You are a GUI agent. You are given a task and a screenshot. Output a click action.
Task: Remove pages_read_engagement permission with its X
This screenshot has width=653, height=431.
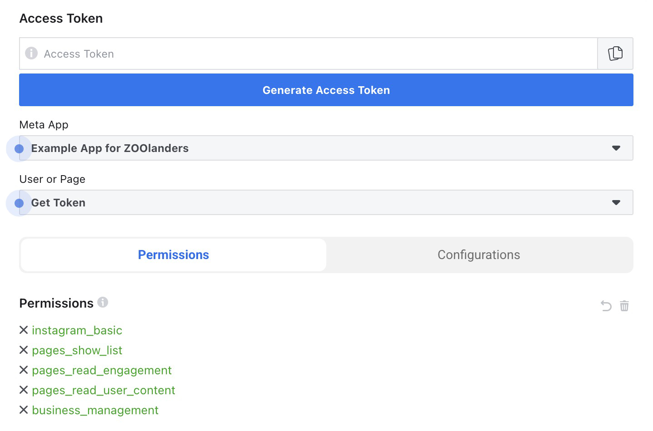point(24,370)
